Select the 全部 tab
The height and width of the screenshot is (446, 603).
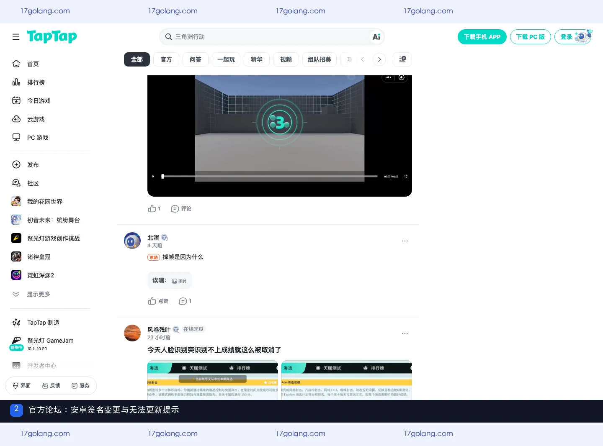click(137, 59)
